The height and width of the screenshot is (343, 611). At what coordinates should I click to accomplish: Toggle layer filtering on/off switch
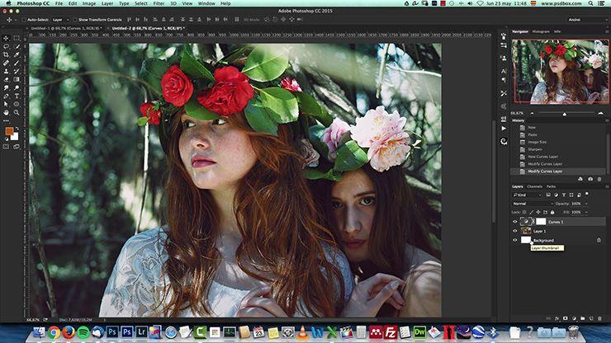(x=587, y=194)
